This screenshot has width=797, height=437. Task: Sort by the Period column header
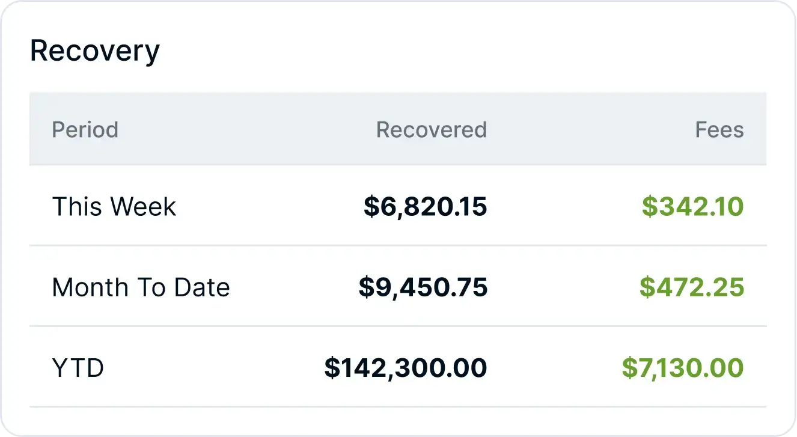[x=85, y=130]
